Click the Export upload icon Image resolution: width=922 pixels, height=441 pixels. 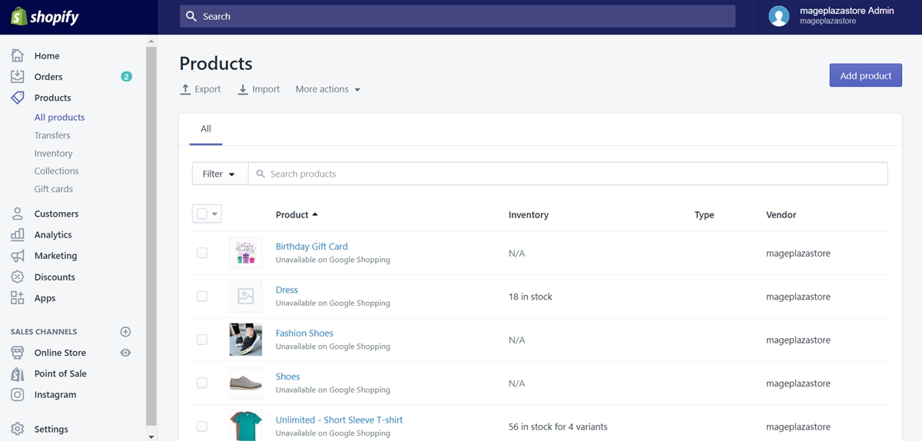tap(185, 89)
